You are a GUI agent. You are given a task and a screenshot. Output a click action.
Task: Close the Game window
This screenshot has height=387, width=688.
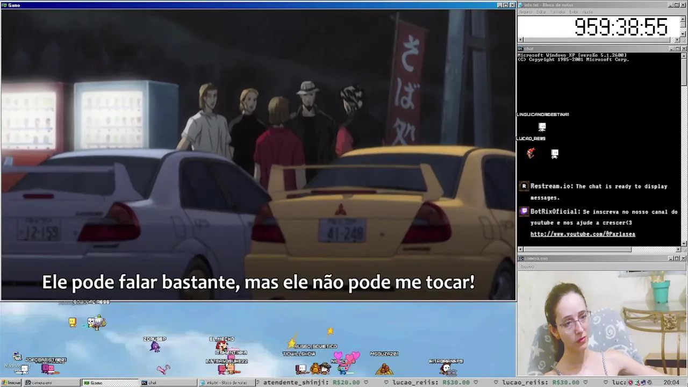coord(512,5)
